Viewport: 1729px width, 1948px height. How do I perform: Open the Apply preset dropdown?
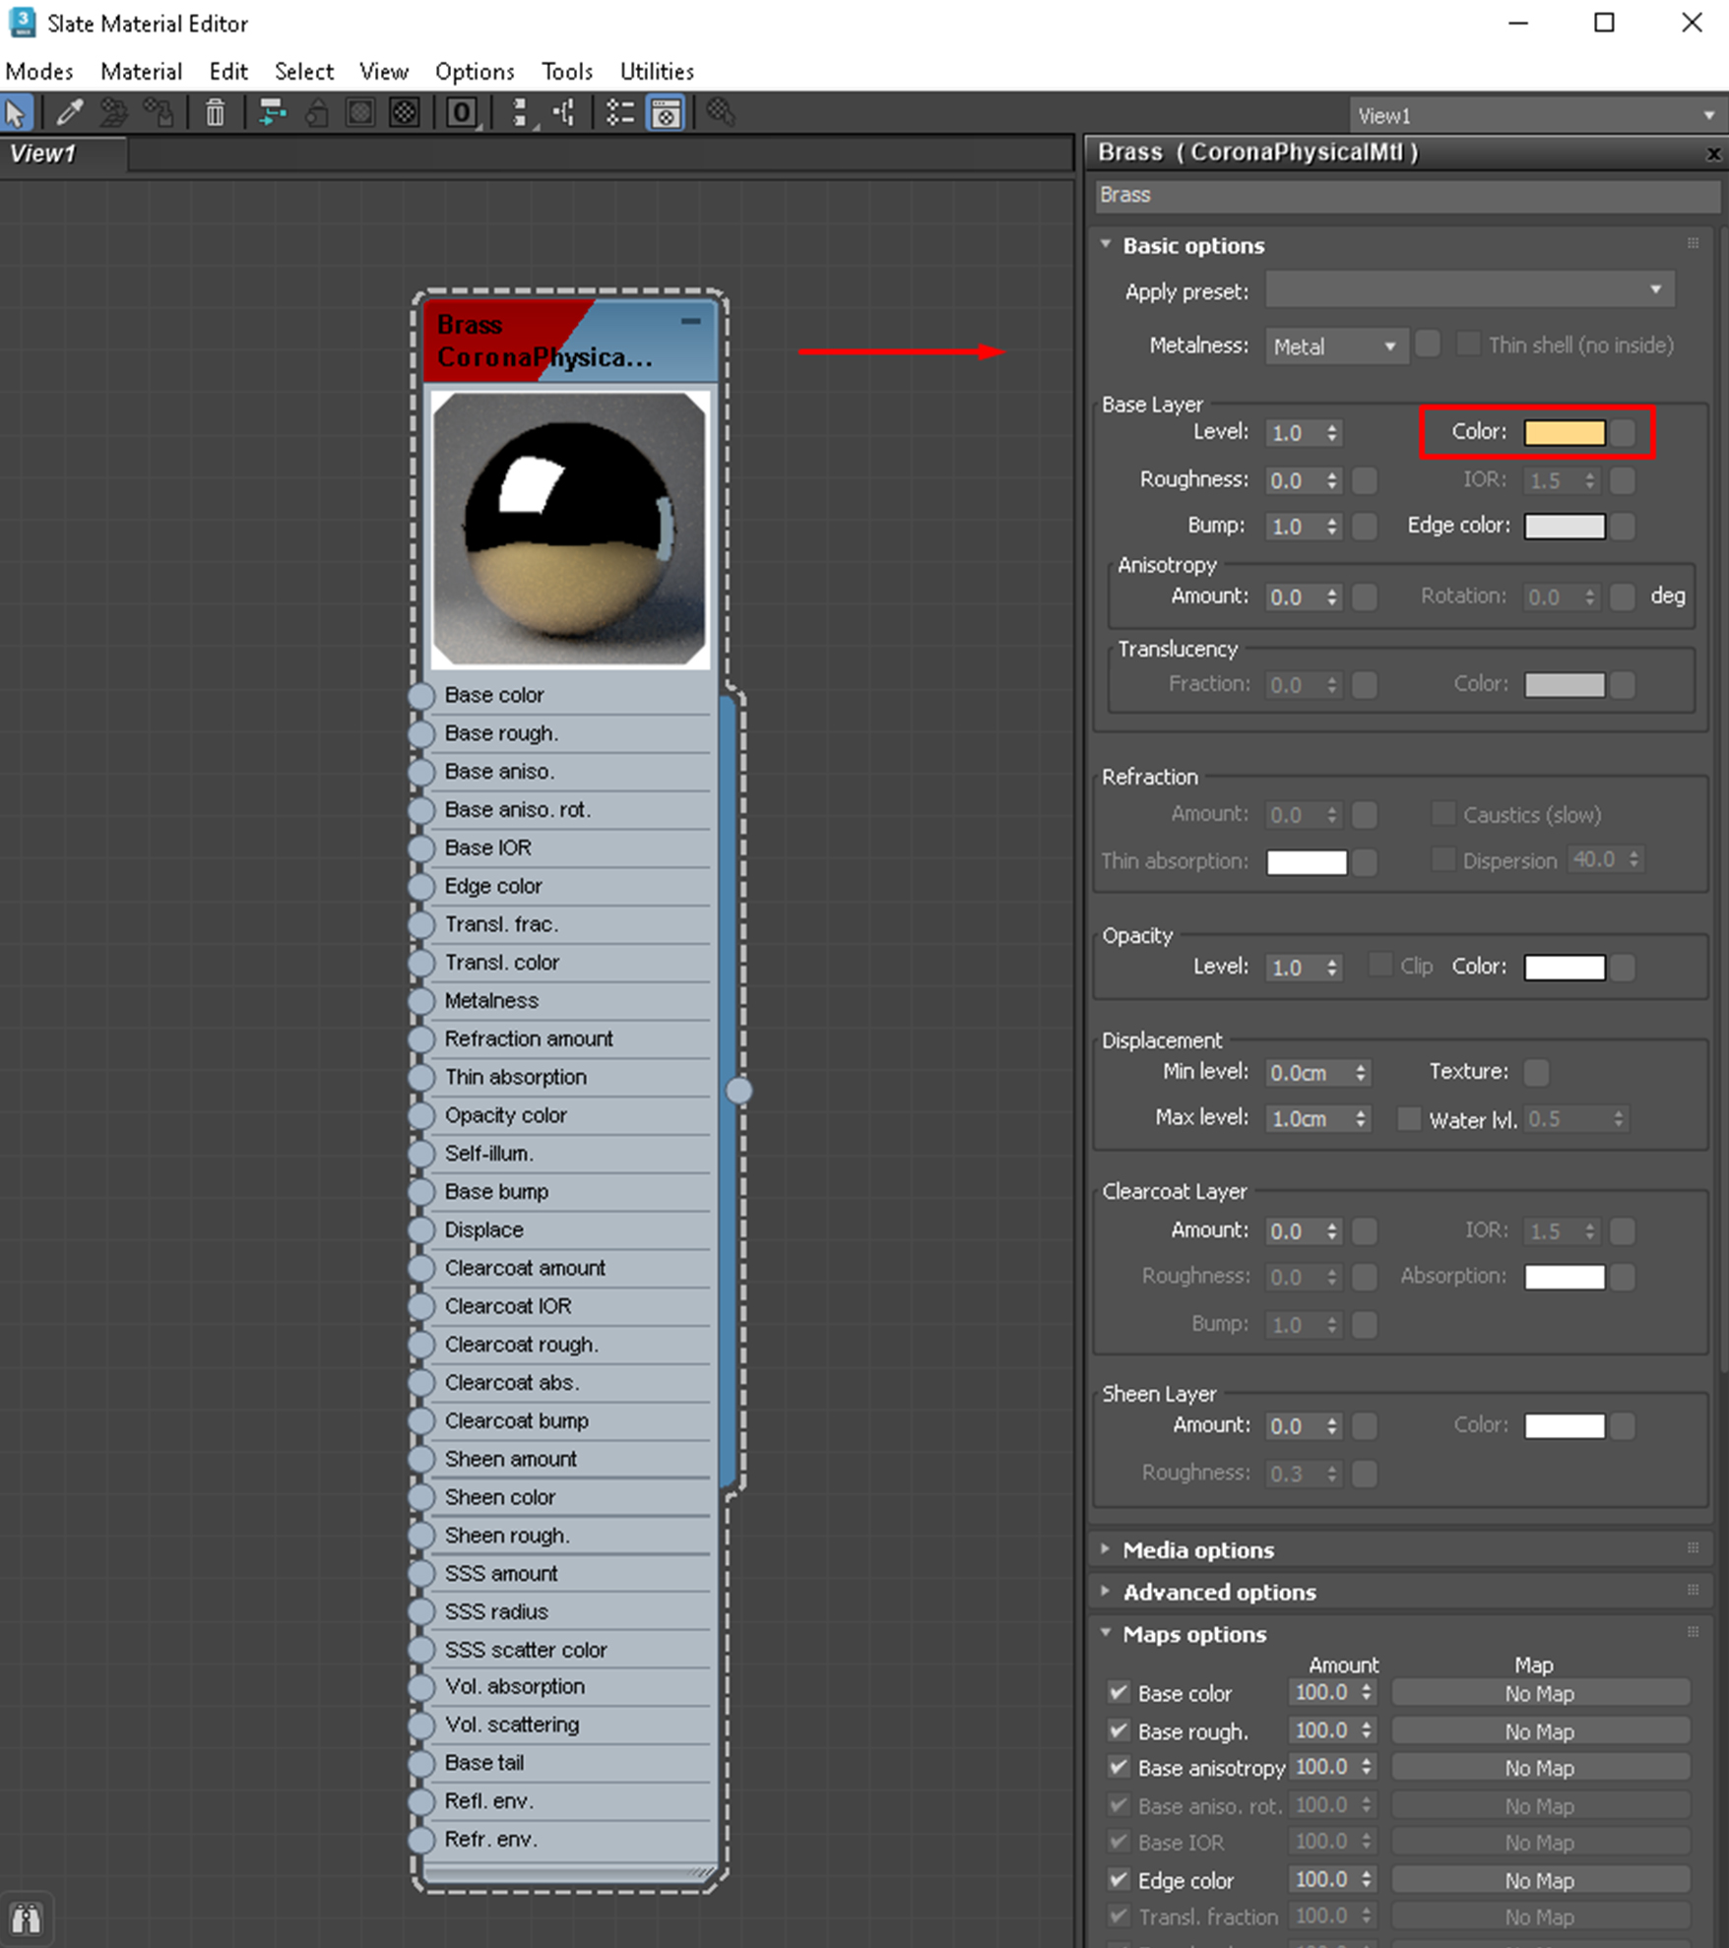(x=1470, y=290)
